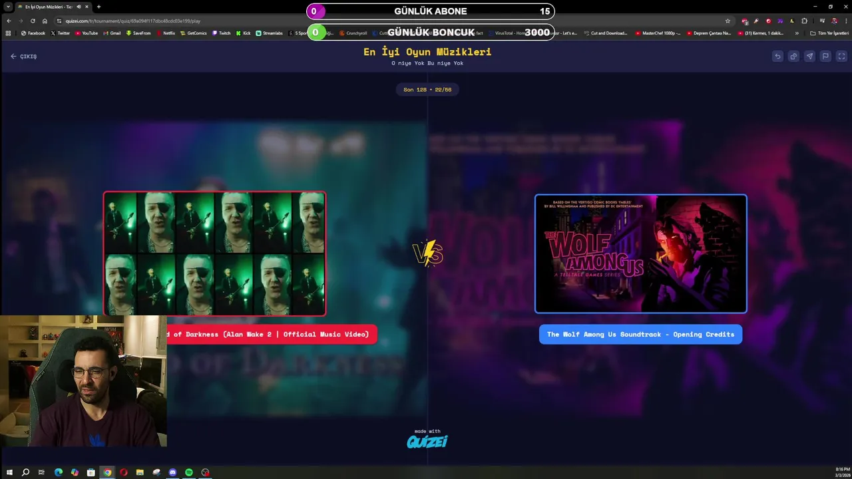
Task: Open the extensions puzzle icon
Action: click(x=804, y=21)
